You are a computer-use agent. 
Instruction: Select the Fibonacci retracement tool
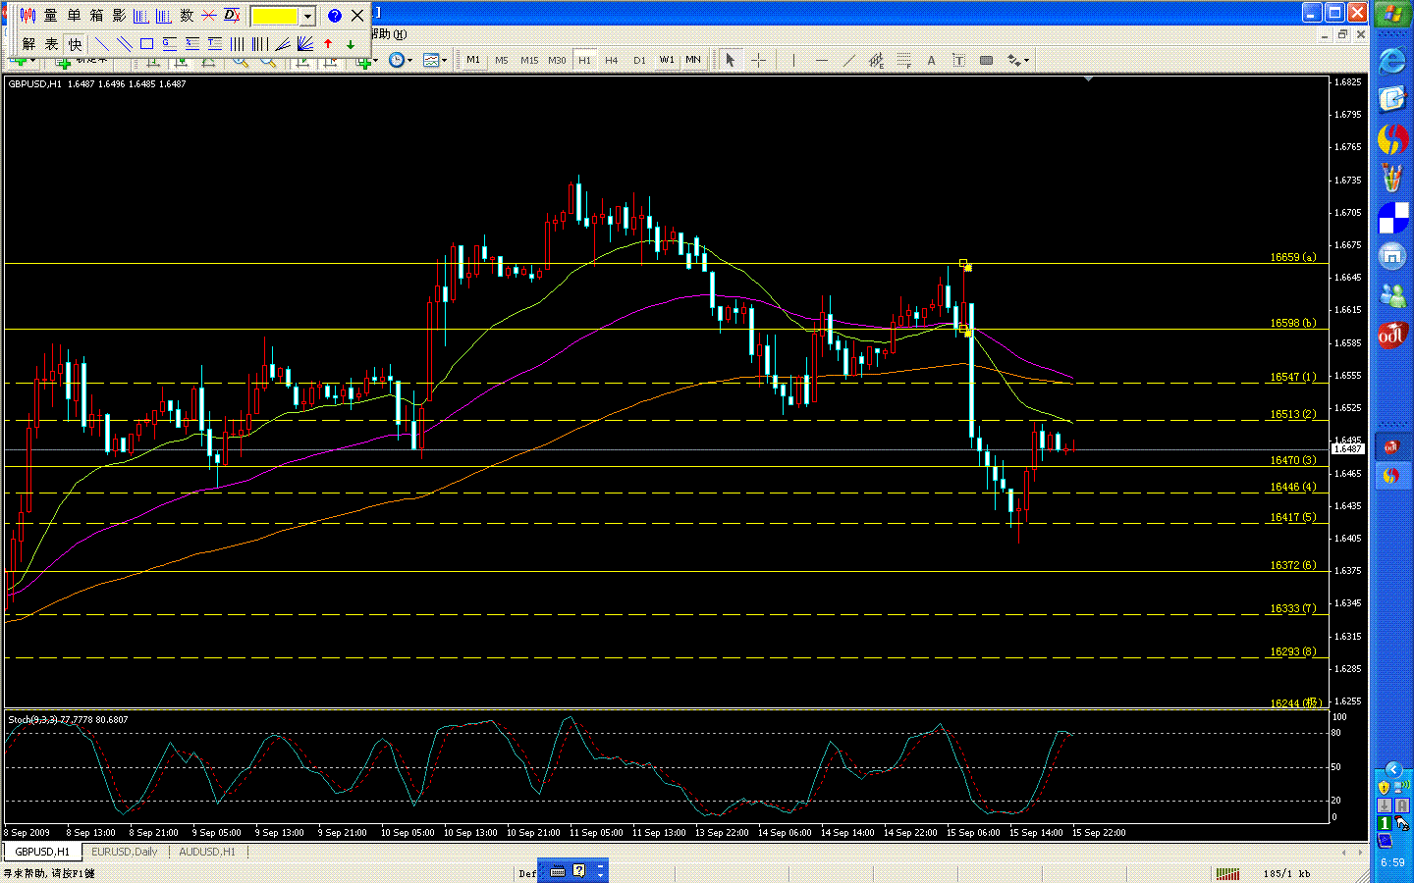point(903,60)
